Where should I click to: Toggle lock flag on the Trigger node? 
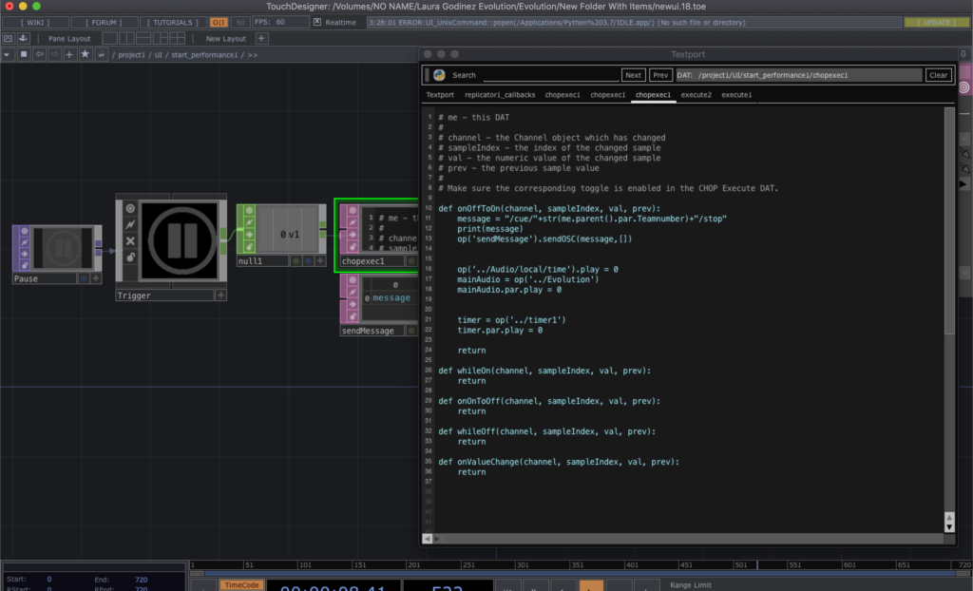point(130,257)
